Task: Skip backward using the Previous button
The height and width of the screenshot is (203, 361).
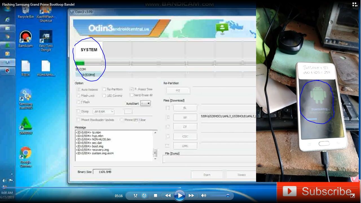Action: pos(168,196)
